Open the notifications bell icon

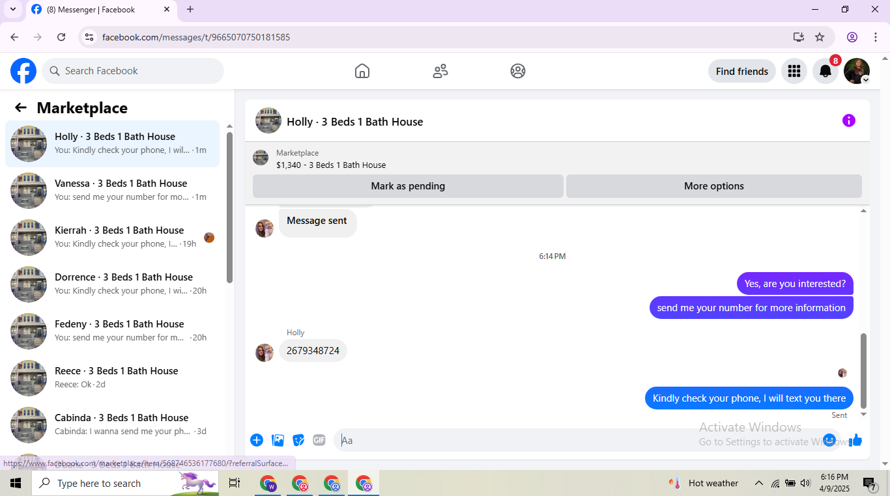point(825,71)
